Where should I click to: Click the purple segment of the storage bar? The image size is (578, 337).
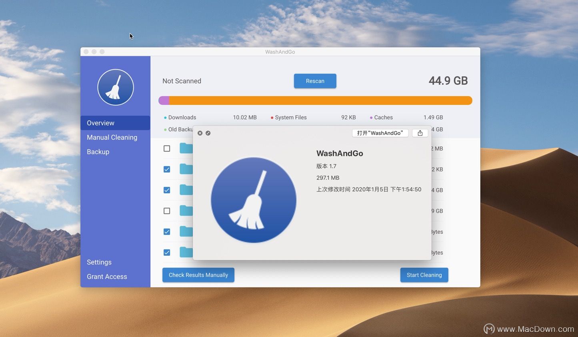point(164,100)
